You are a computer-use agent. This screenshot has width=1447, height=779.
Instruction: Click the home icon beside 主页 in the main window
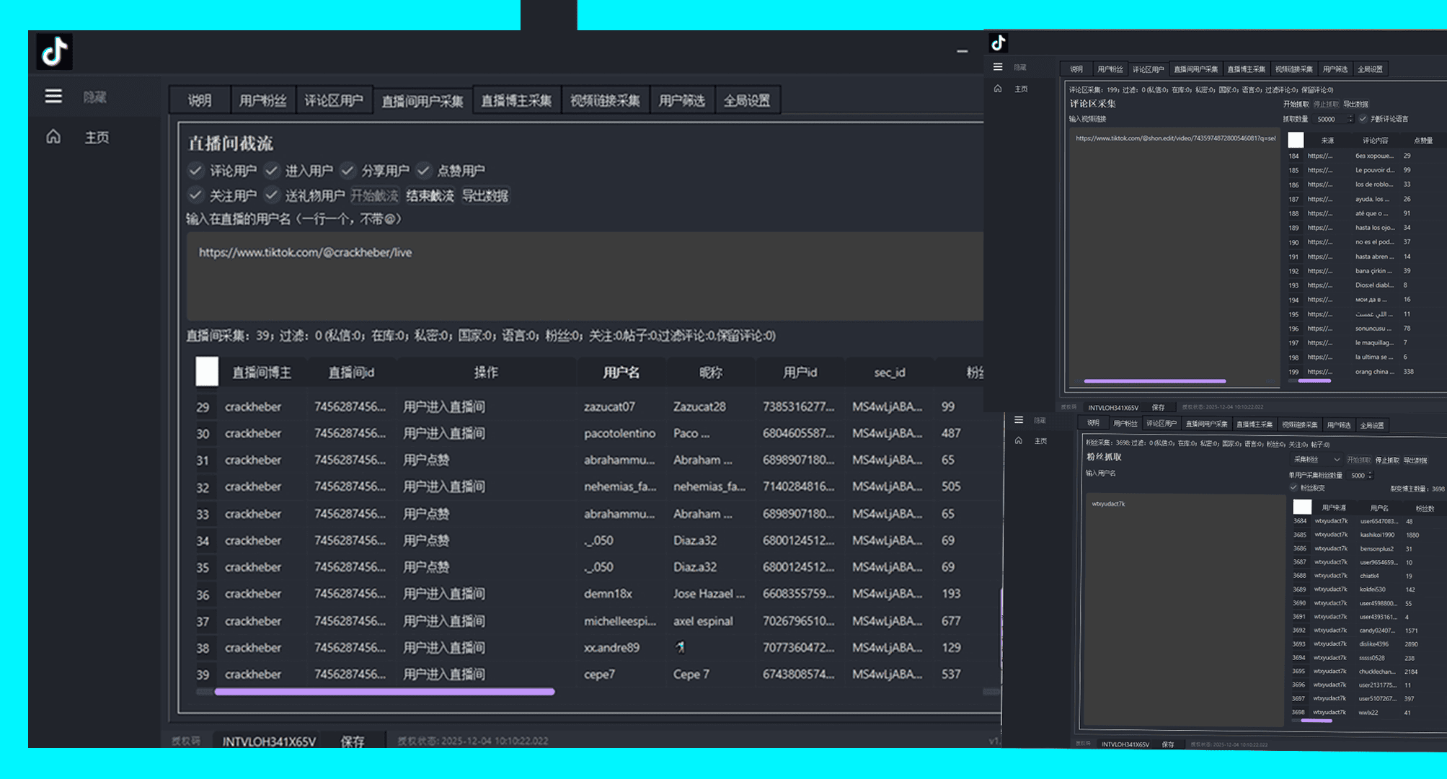[53, 137]
